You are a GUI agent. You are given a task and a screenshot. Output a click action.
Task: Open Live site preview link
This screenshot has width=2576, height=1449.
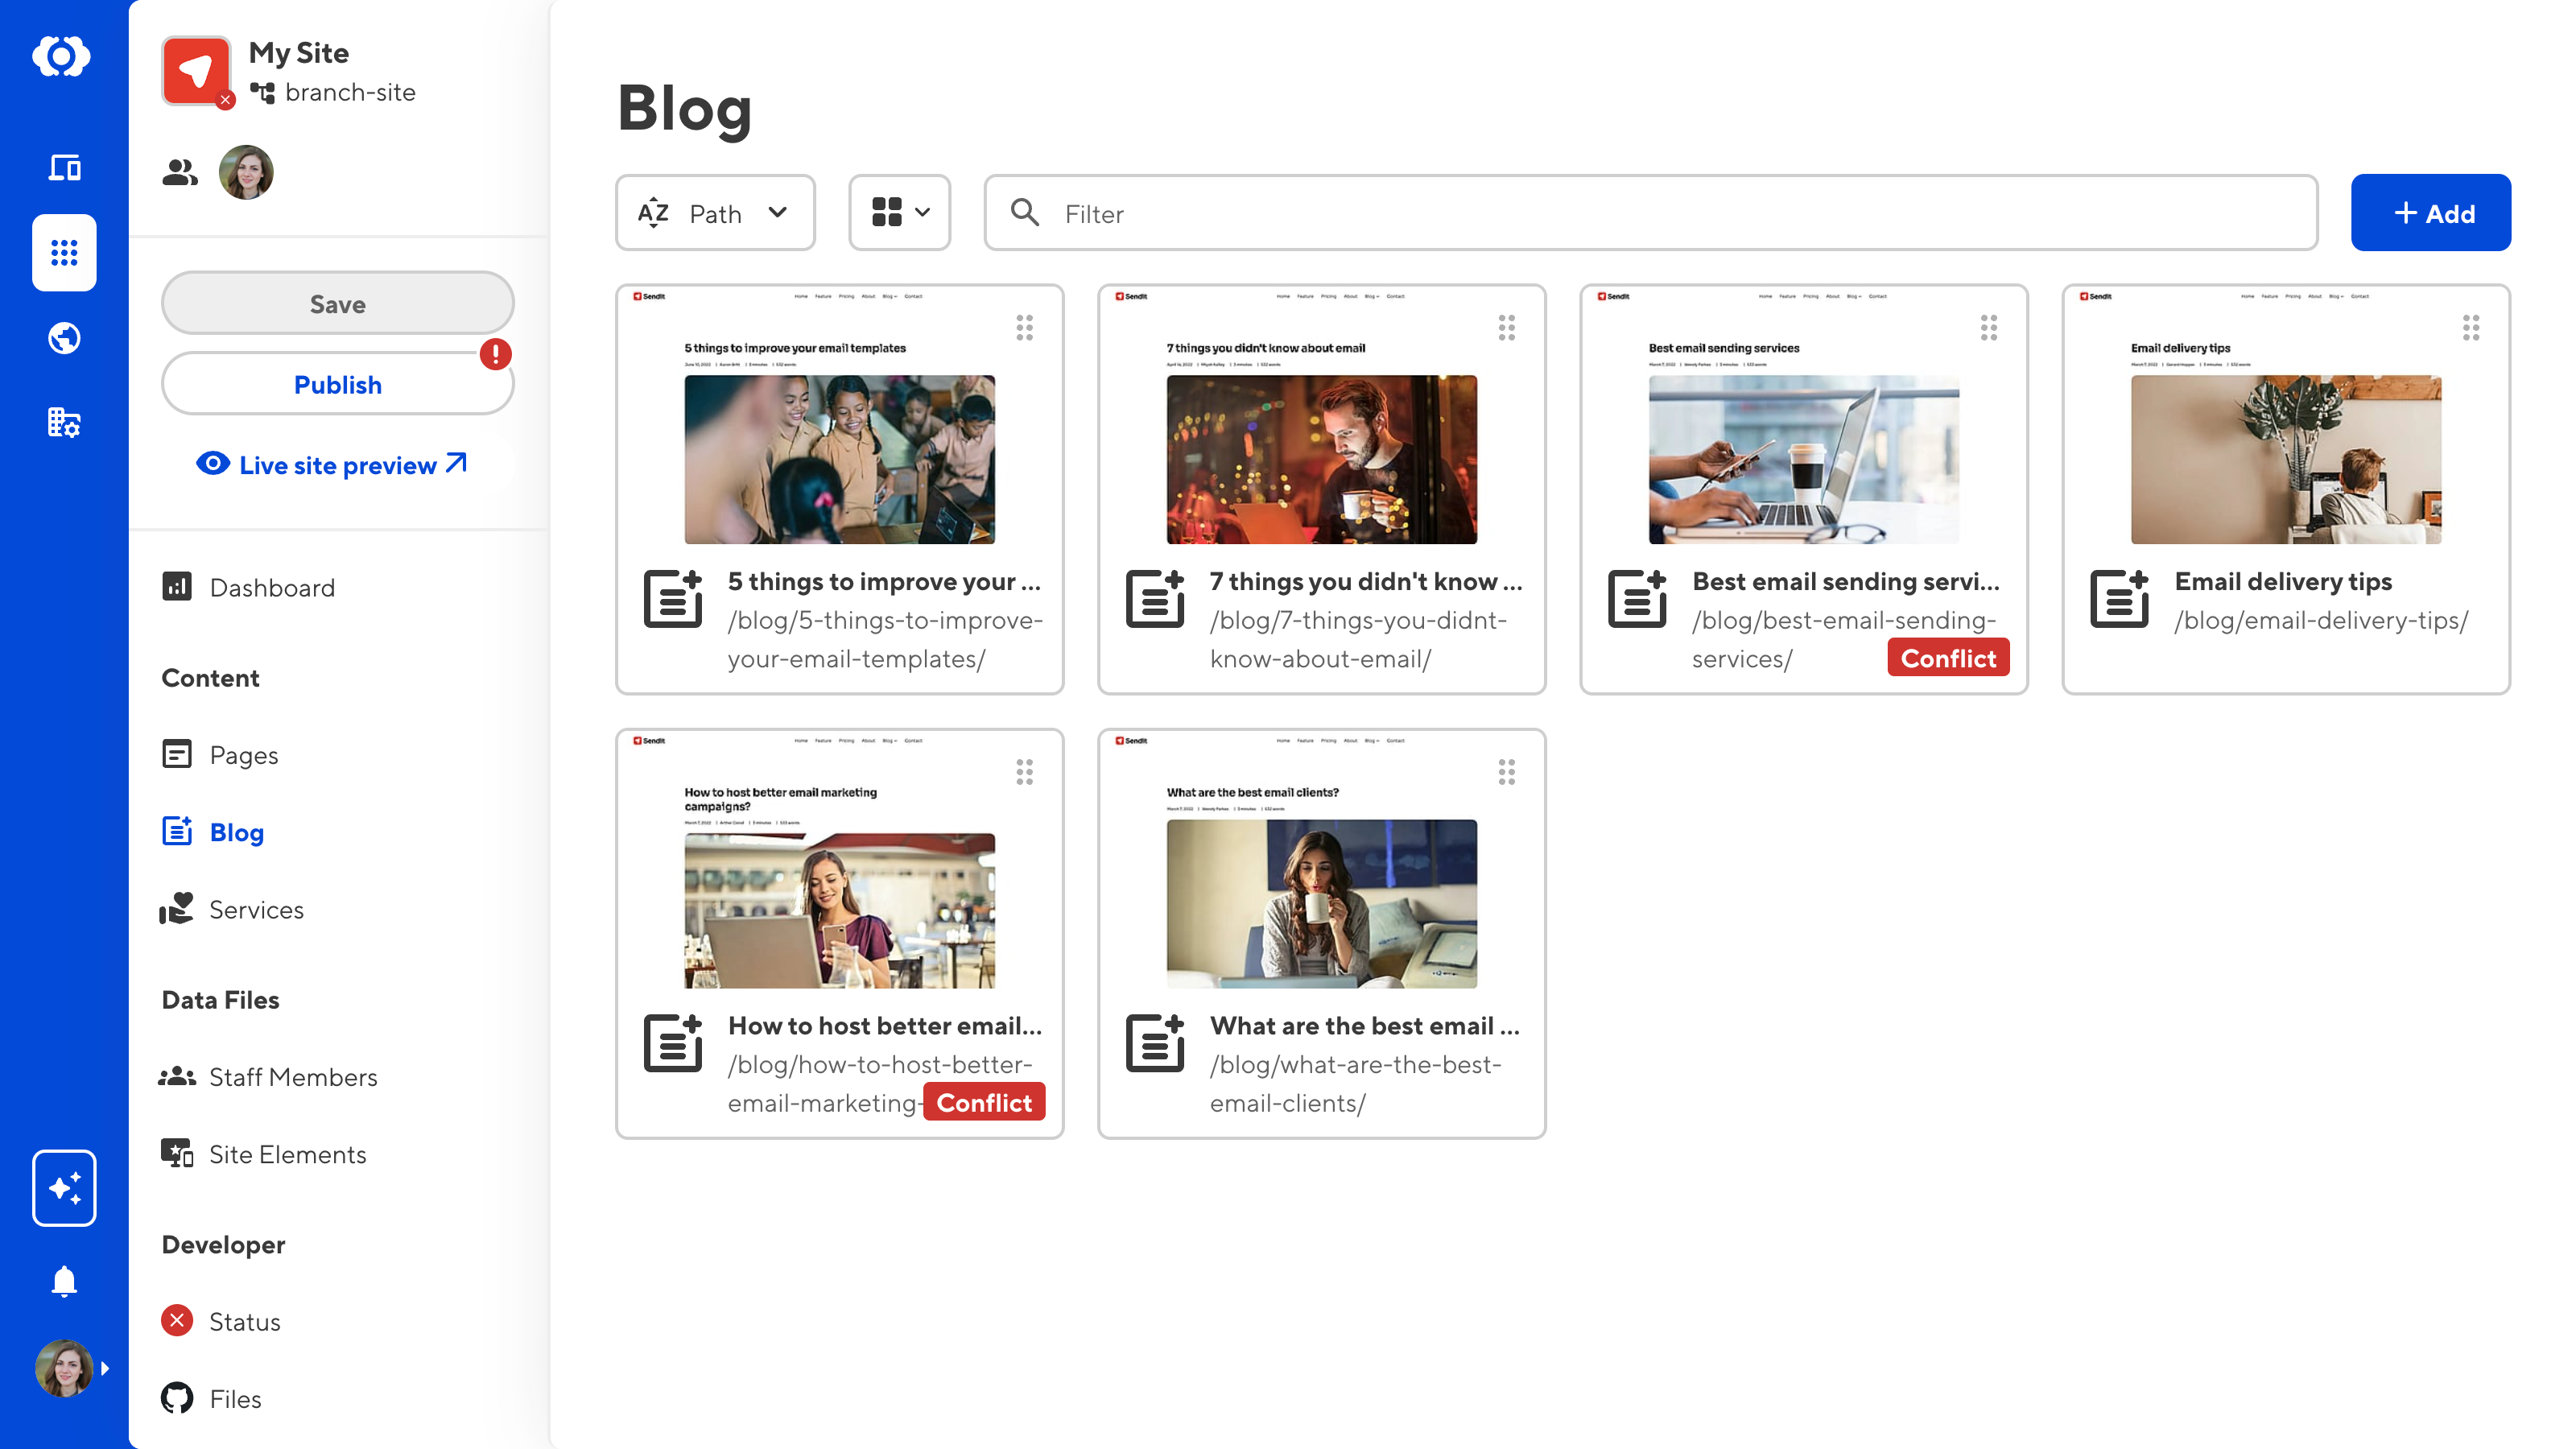(332, 465)
